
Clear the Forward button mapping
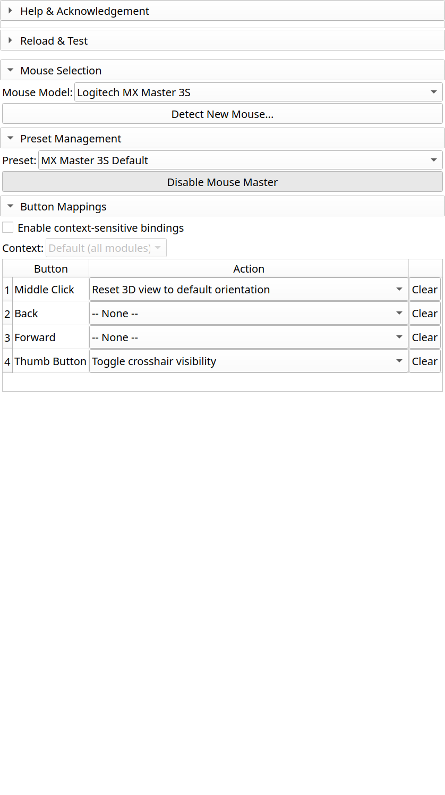(424, 337)
